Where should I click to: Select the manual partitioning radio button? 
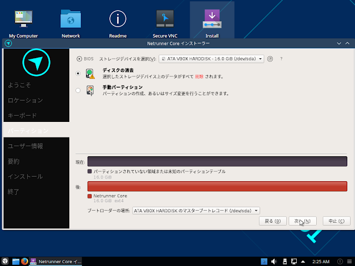point(78,90)
